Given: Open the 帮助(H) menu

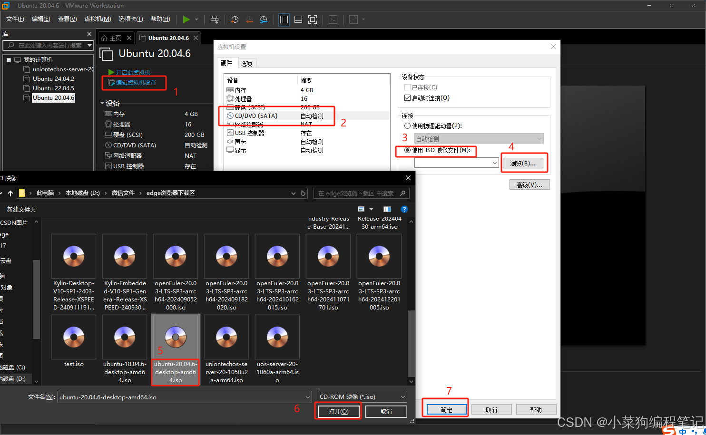Looking at the screenshot, I should pos(160,19).
